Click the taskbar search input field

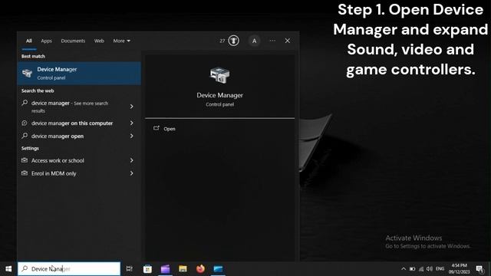coord(69,269)
